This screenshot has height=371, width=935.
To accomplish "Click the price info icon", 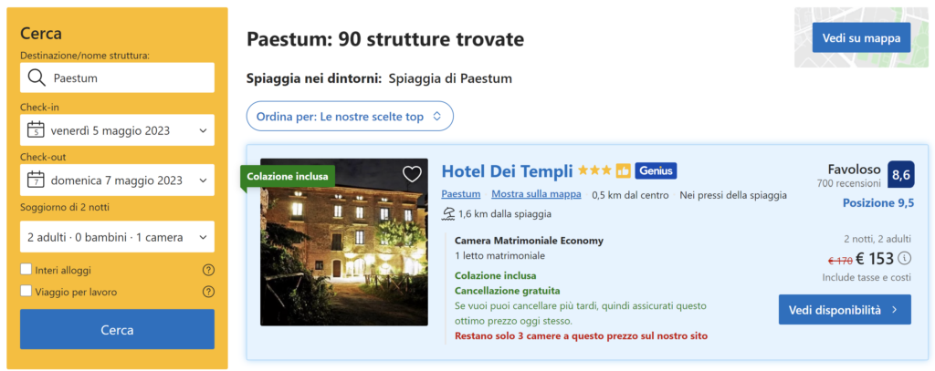I will (905, 259).
